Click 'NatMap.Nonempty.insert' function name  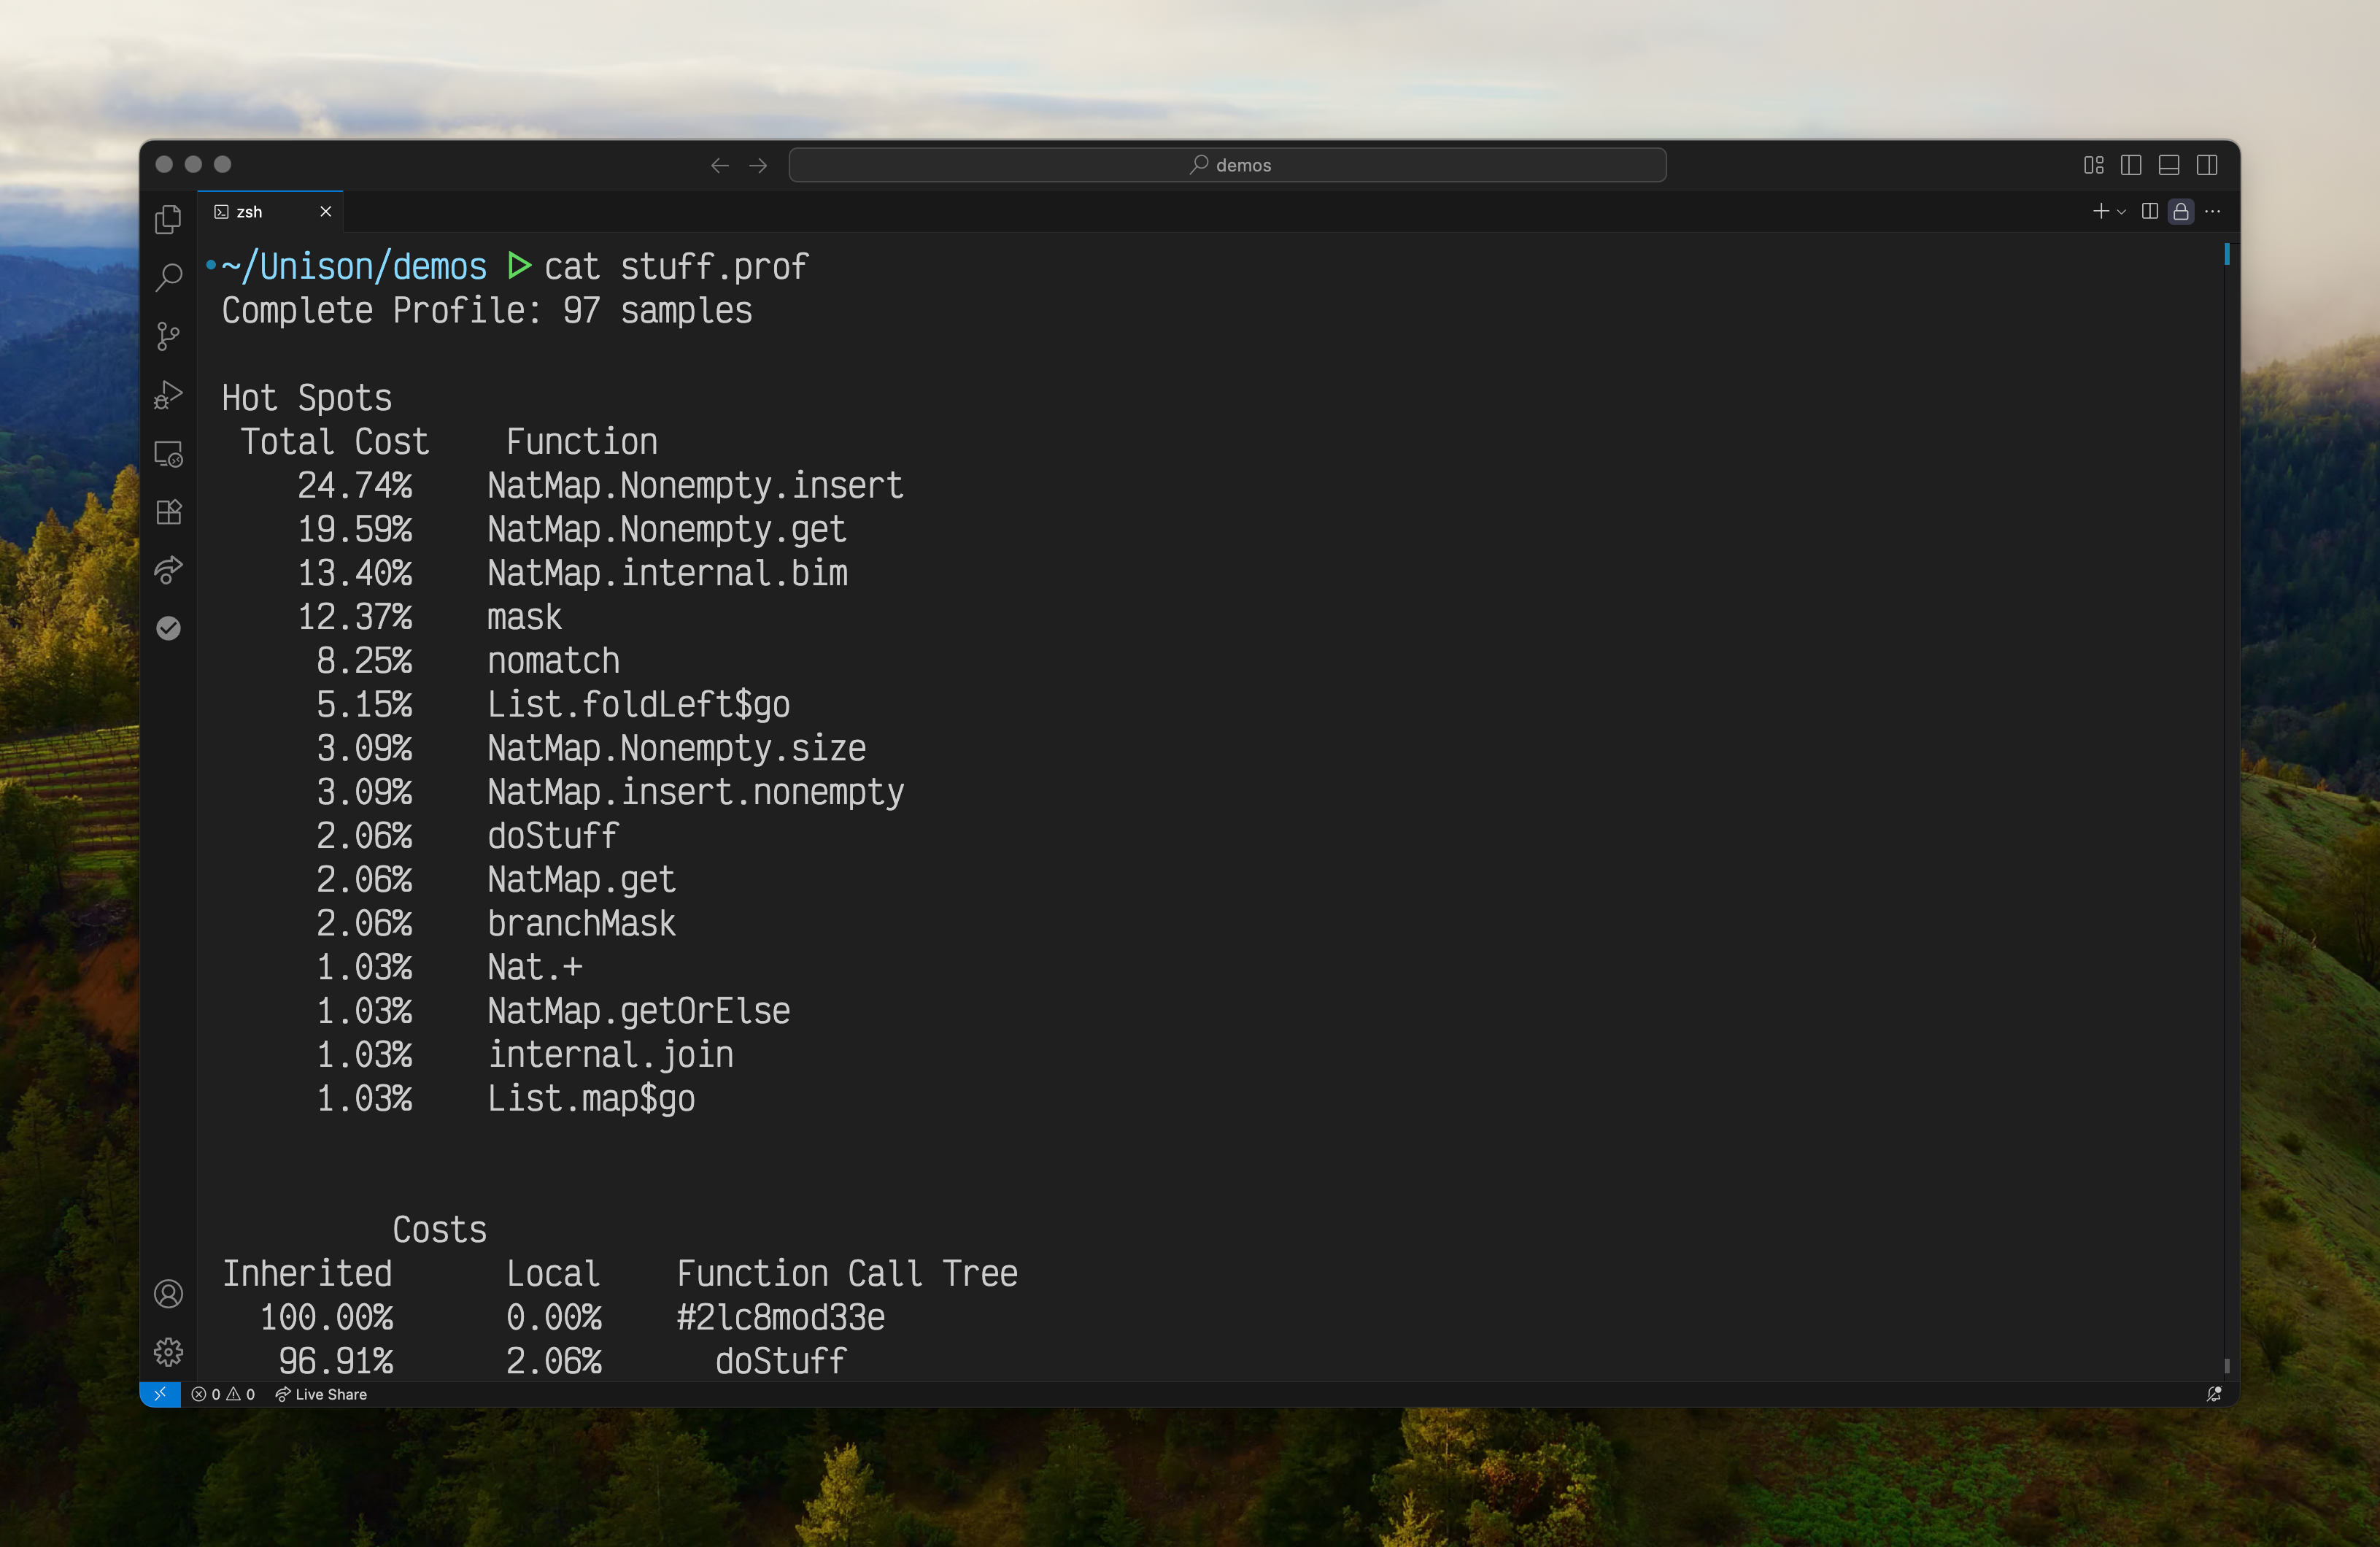click(x=695, y=486)
